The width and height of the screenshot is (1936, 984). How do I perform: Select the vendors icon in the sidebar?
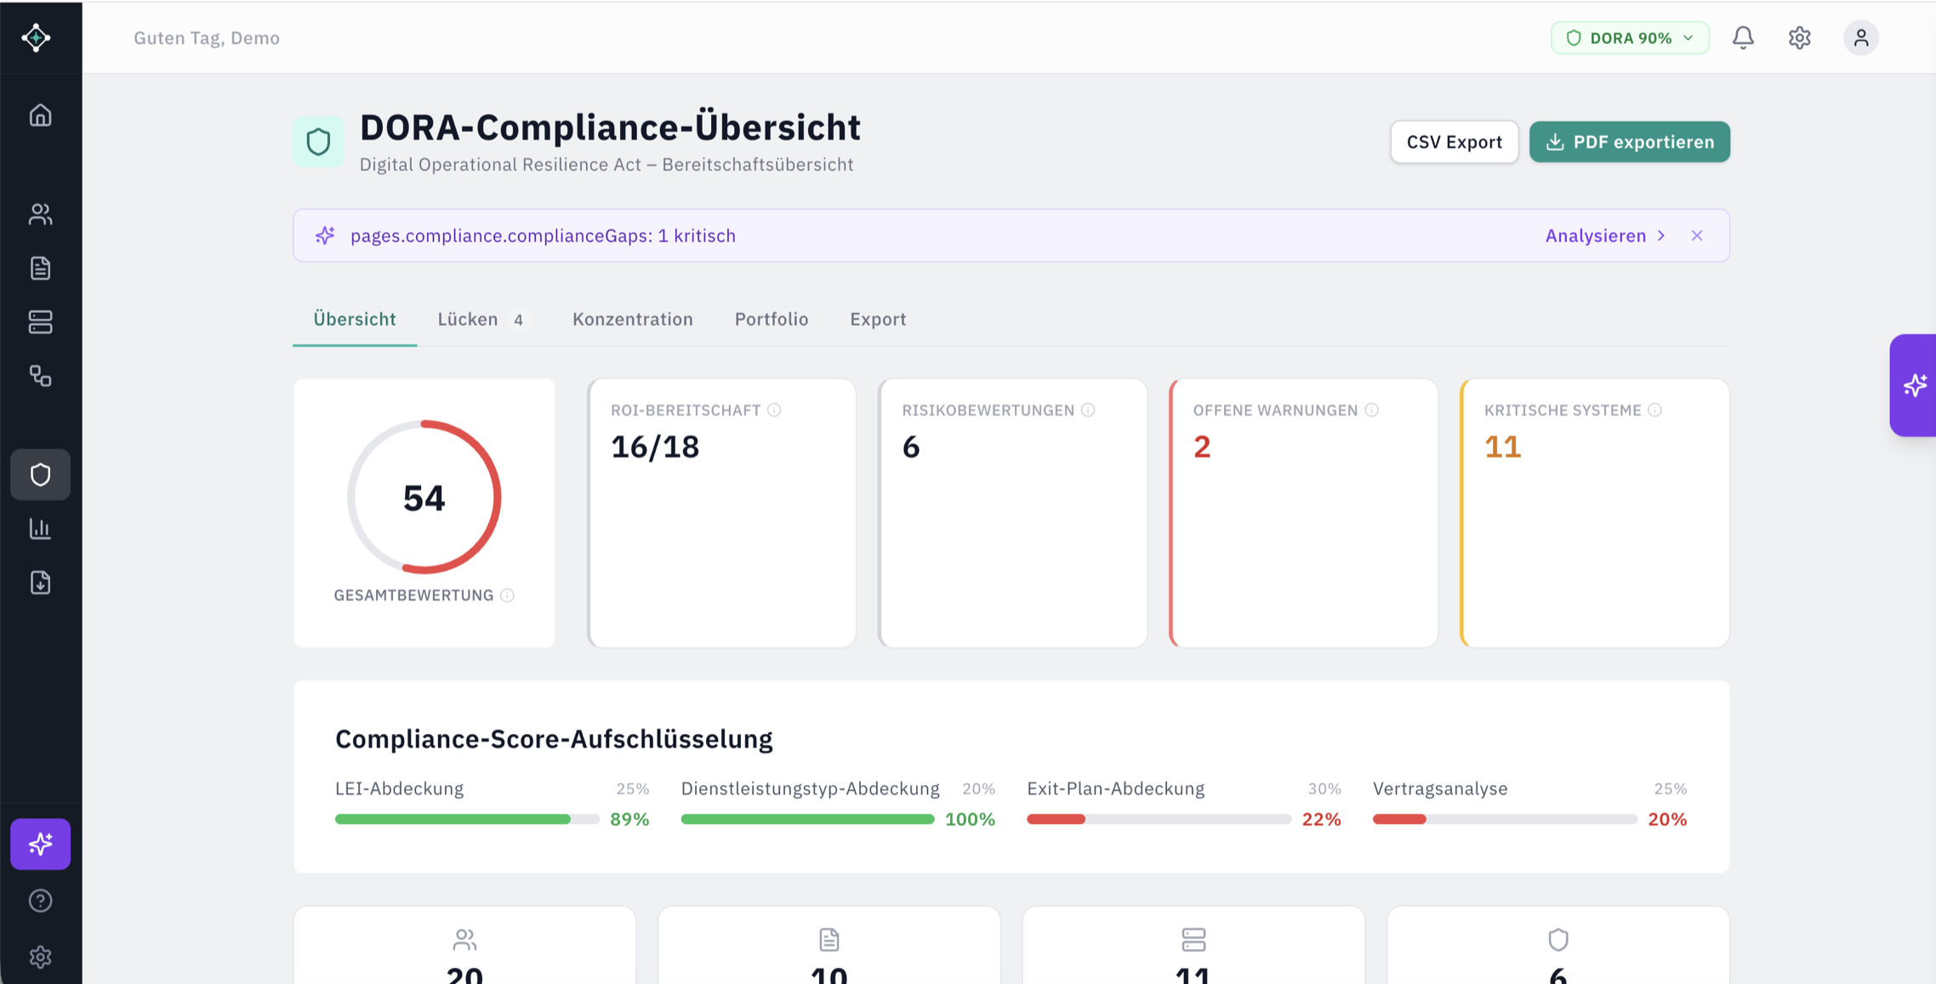pyautogui.click(x=40, y=214)
